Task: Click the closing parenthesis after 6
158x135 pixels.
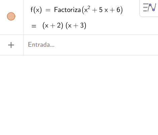Action: (121, 10)
